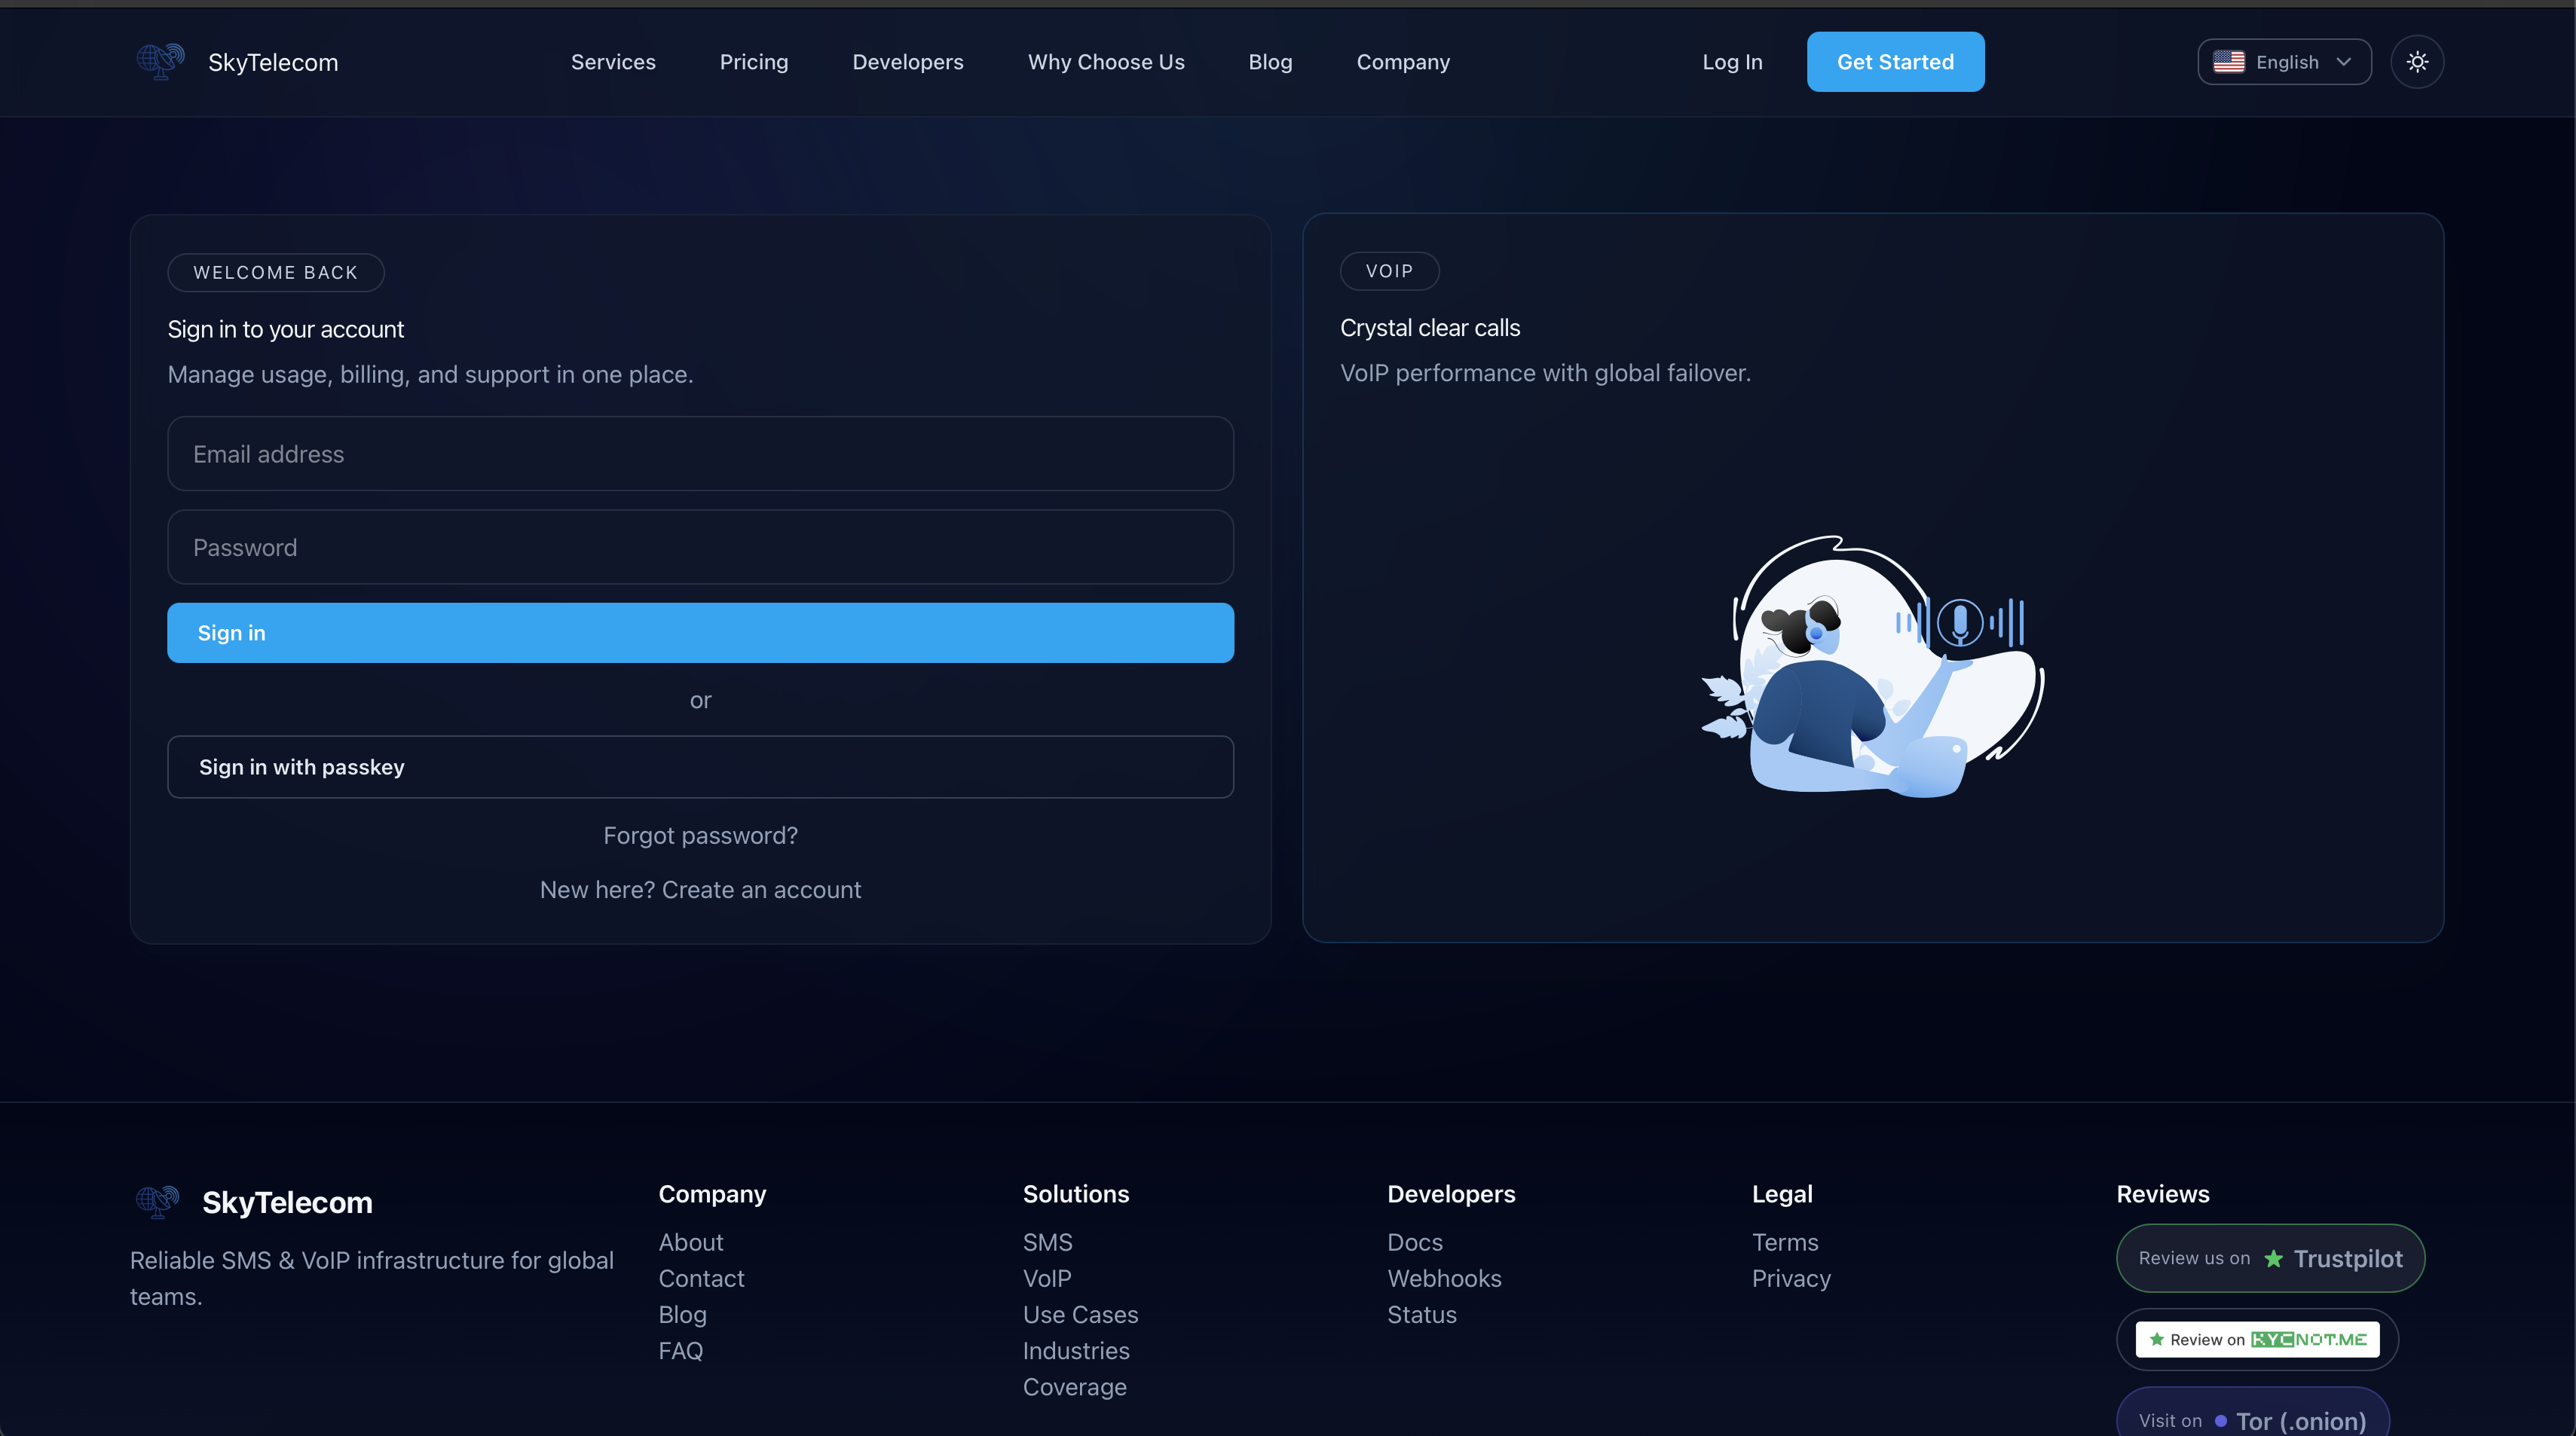The height and width of the screenshot is (1436, 2576).
Task: Click the SkyTelecom satellite logo icon
Action: click(x=160, y=61)
